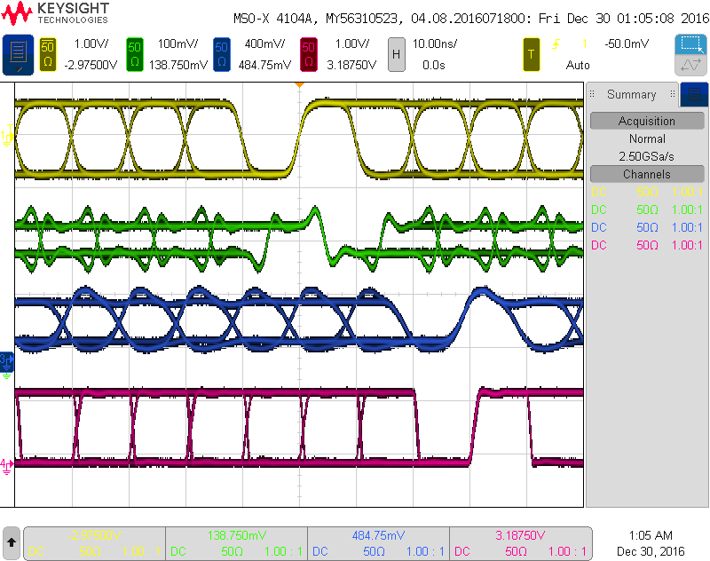Screen dimensions: 710x561
Task: Click the Acquisition section header
Action: 647,121
